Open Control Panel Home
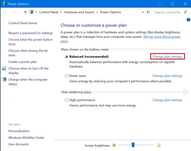The width and height of the screenshot is (191, 151). coord(23,23)
